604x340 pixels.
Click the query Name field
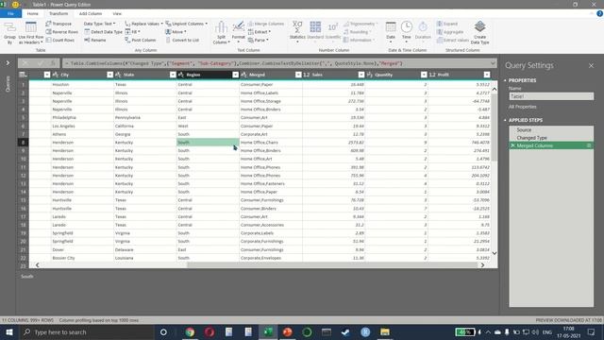coord(551,96)
